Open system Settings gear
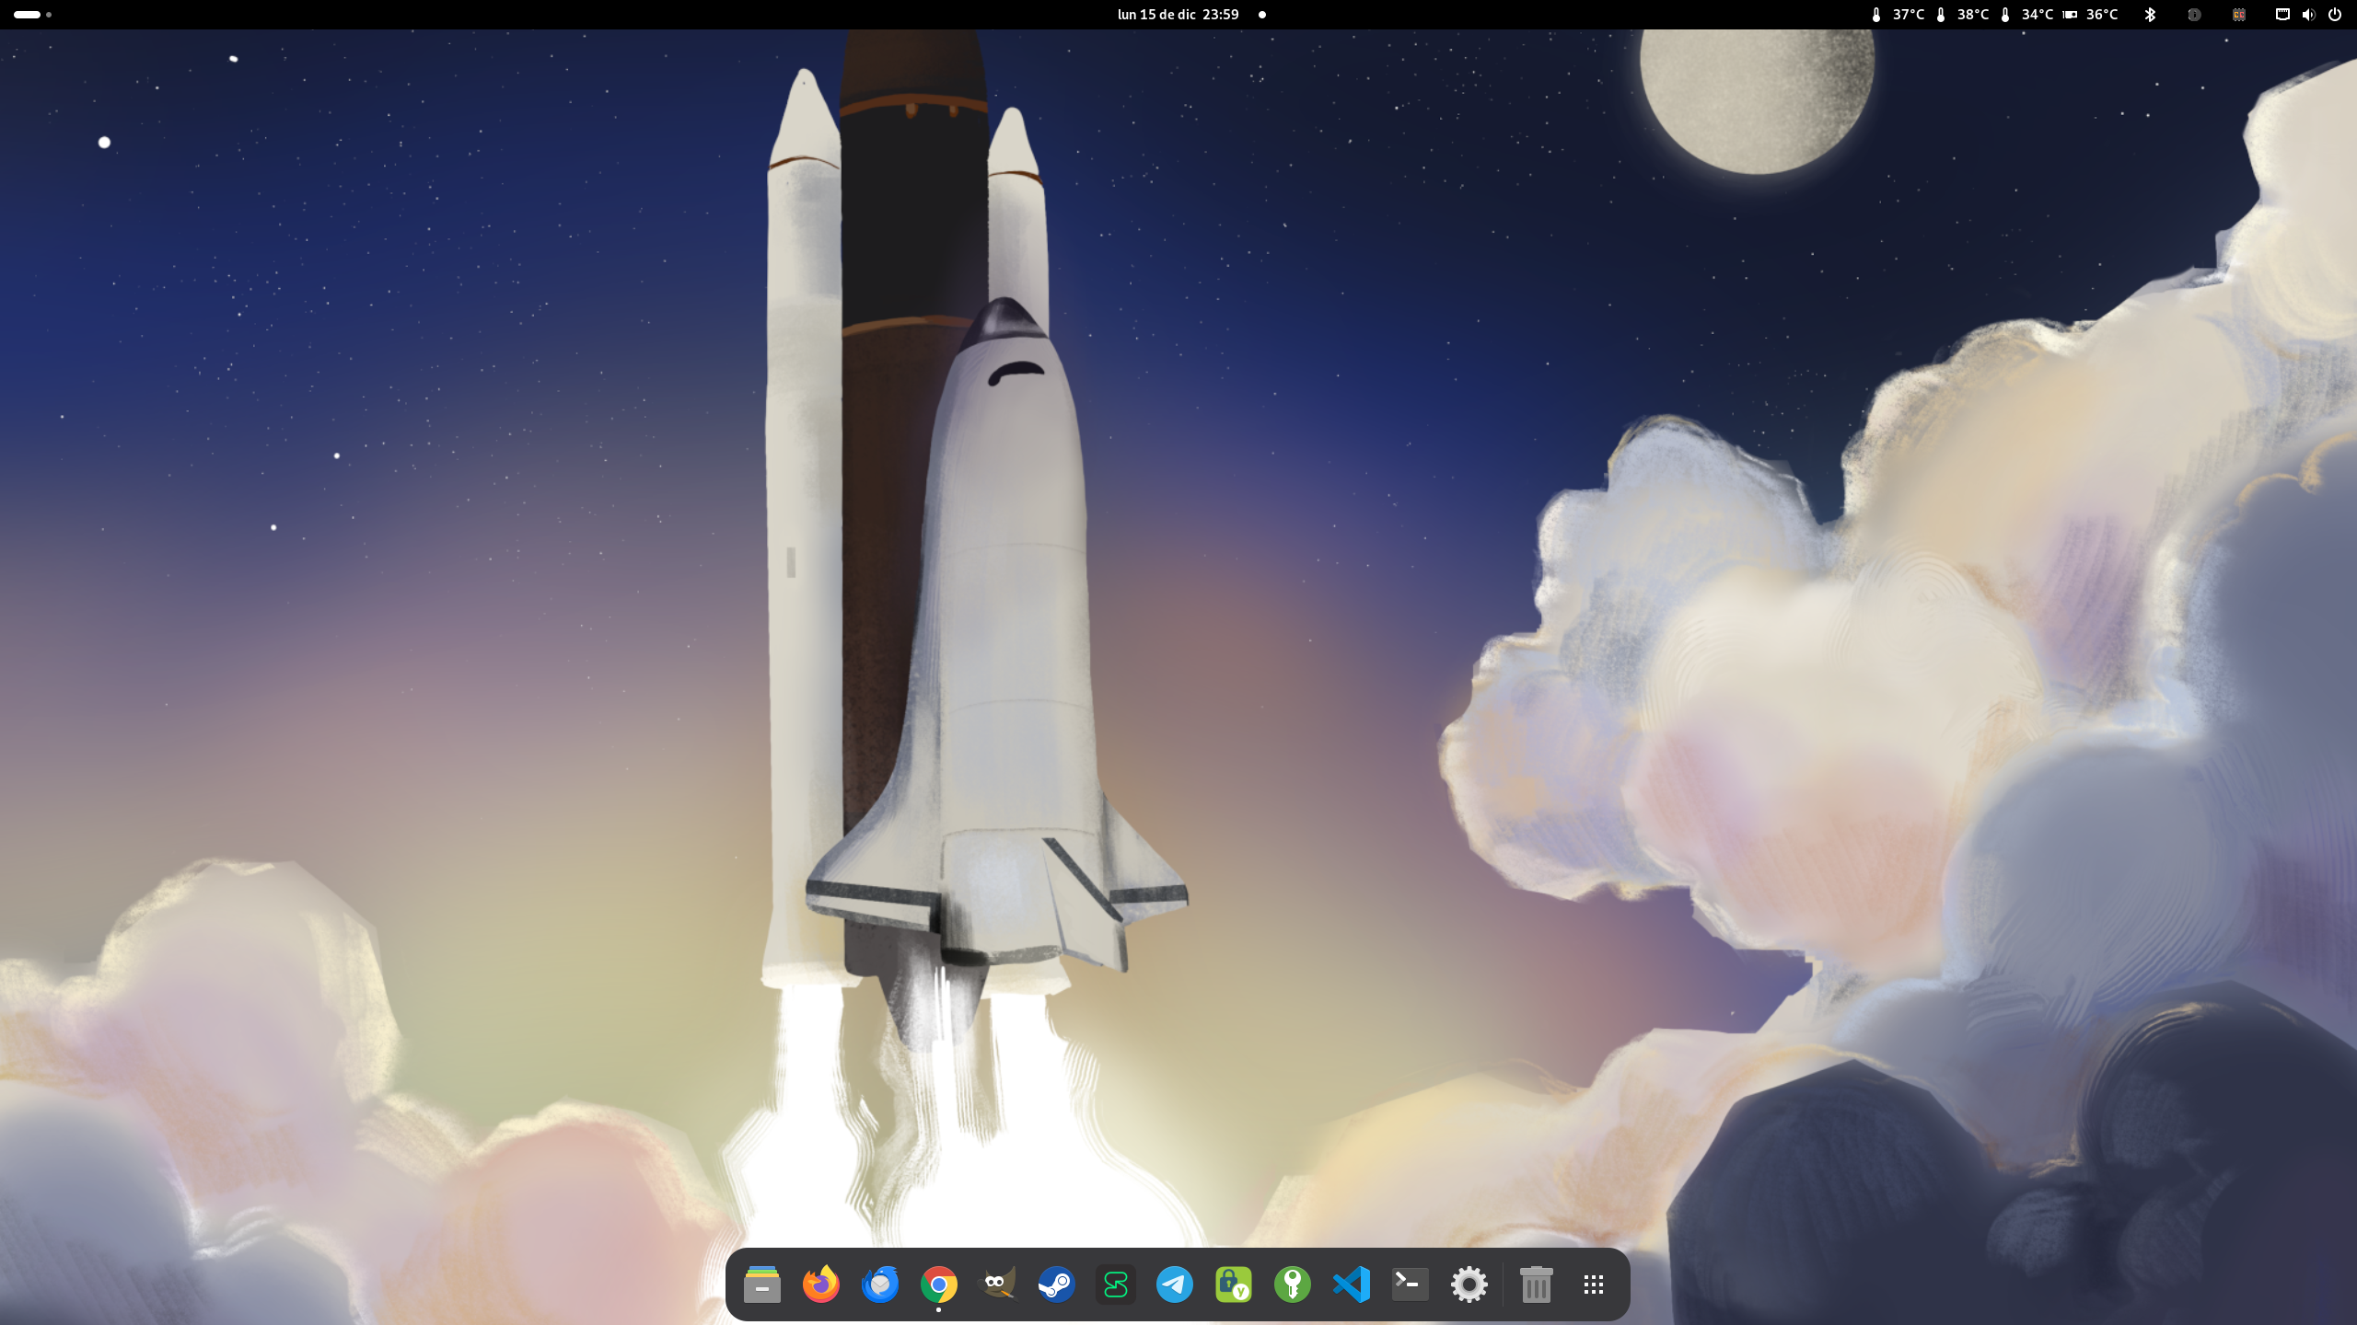 (1469, 1285)
